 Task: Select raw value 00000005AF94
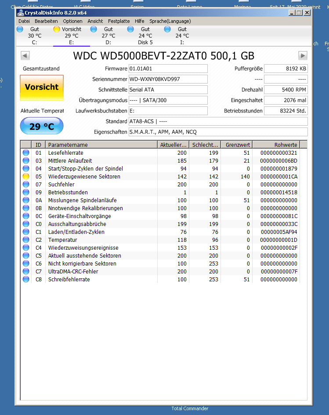pos(279,232)
